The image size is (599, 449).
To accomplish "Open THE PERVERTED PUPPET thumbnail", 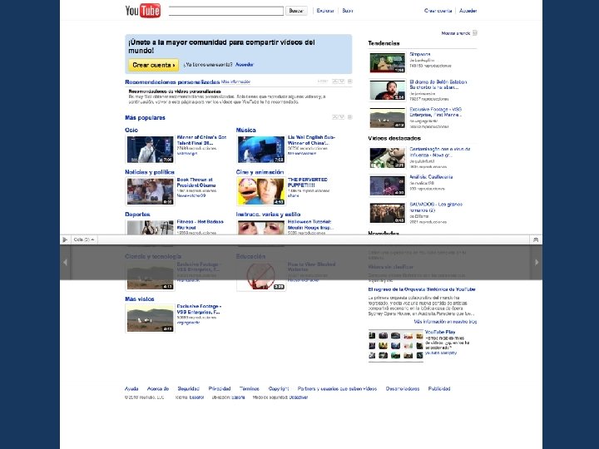I will [x=261, y=192].
